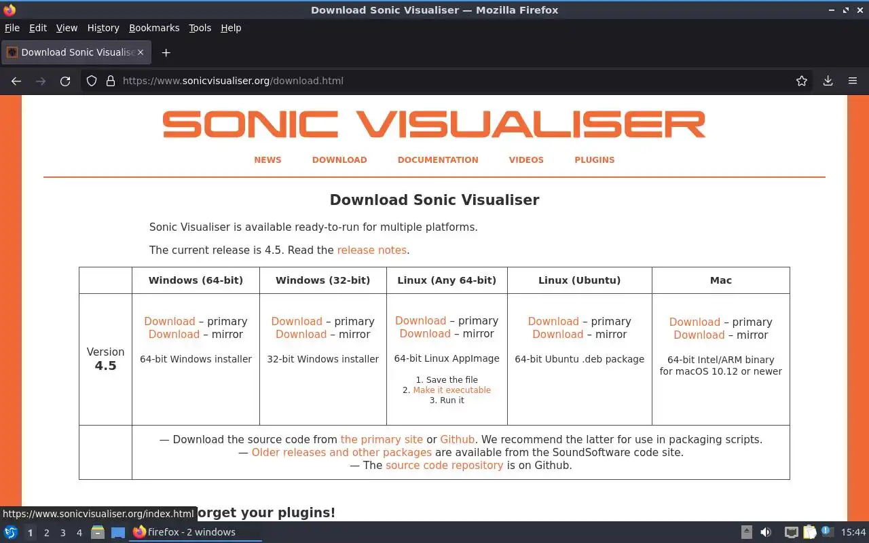Reload the current page

(x=65, y=81)
